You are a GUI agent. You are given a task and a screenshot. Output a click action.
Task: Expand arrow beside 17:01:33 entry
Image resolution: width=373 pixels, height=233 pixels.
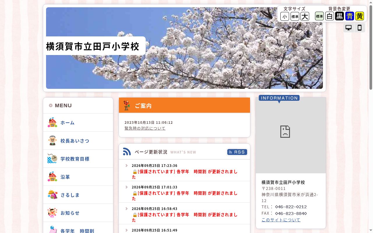pyautogui.click(x=126, y=187)
